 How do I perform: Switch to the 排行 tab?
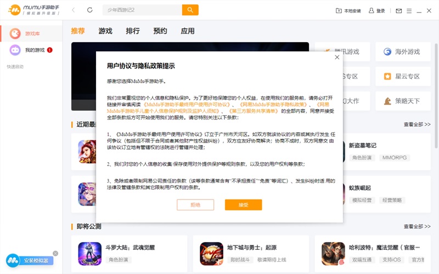133,31
